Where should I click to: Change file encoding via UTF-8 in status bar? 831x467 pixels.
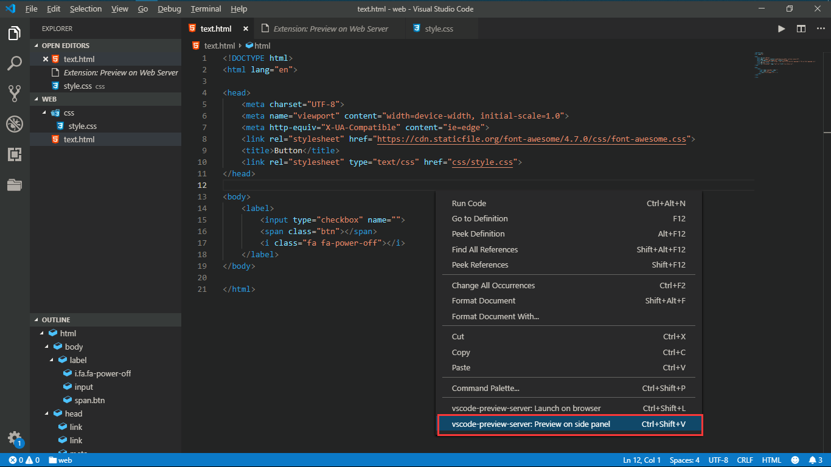(718, 460)
